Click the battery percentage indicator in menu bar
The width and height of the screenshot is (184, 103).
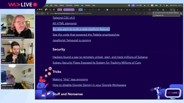[139, 5]
